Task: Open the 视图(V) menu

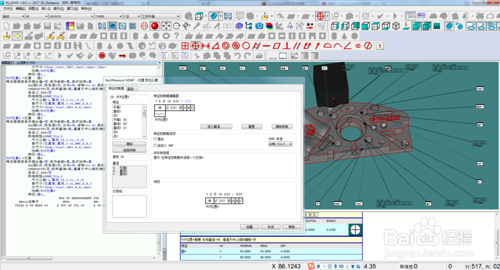Action: [x=33, y=8]
